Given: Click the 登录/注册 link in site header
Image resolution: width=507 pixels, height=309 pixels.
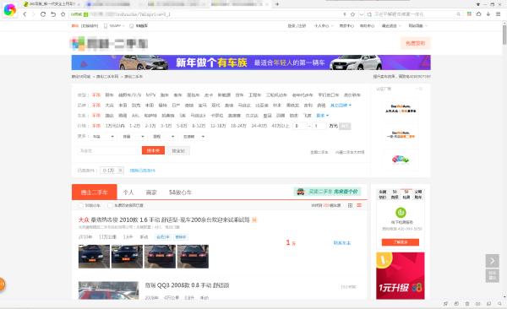Looking at the screenshot, I should tap(297, 26).
